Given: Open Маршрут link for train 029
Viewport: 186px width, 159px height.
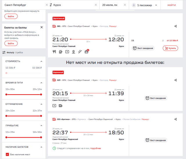Looking at the screenshot, I should [x=113, y=80].
